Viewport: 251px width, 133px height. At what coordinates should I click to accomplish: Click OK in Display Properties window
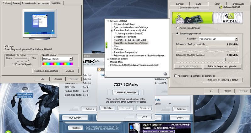[x=42, y=79]
